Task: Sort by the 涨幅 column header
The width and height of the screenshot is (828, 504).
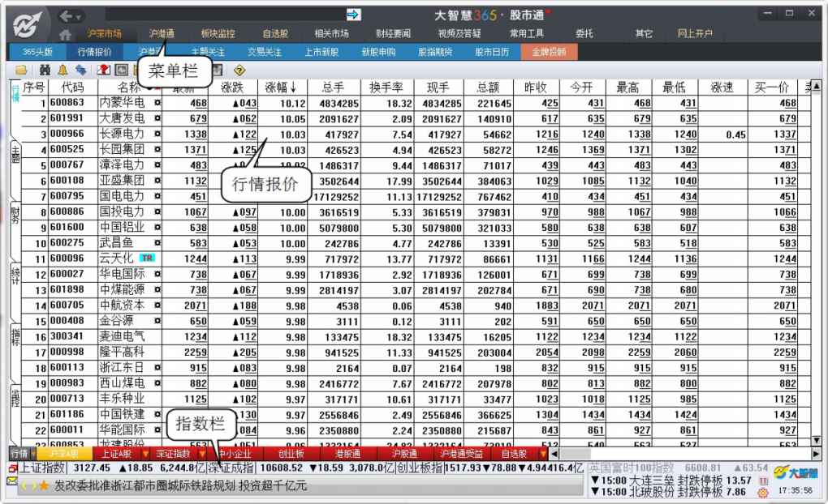Action: 280,88
